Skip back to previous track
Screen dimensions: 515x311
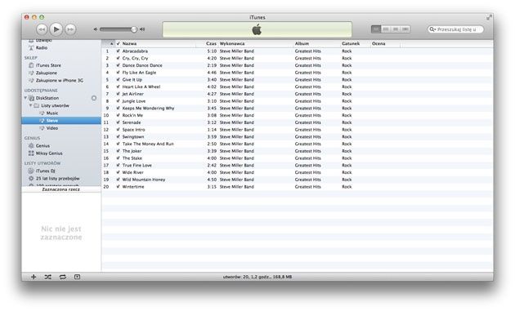point(42,29)
